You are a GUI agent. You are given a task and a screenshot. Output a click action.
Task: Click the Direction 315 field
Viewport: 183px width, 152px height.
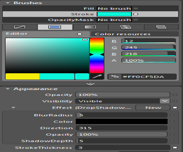pyautogui.click(x=122, y=128)
